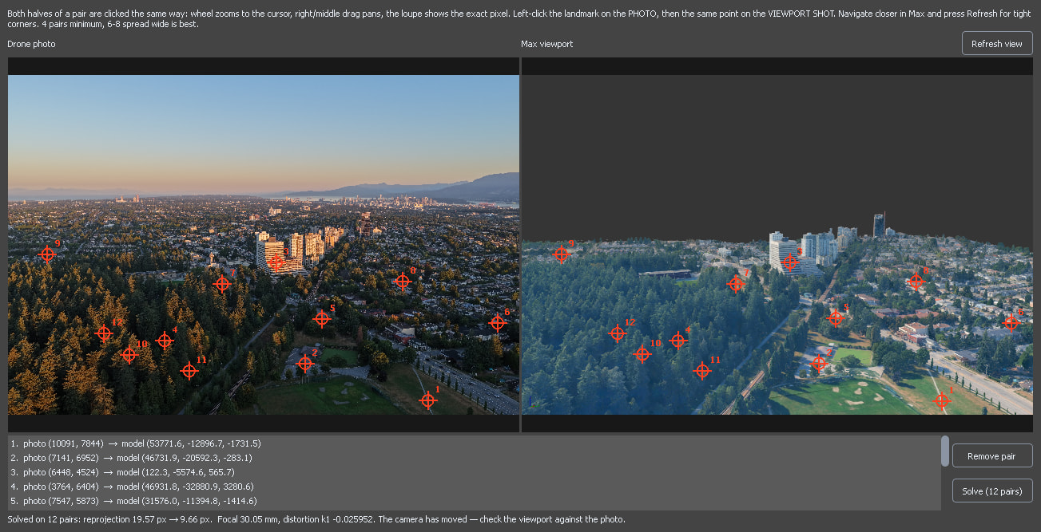The height and width of the screenshot is (532, 1041).
Task: Click crosshair marker 1 on the drone photo
Action: [428, 400]
